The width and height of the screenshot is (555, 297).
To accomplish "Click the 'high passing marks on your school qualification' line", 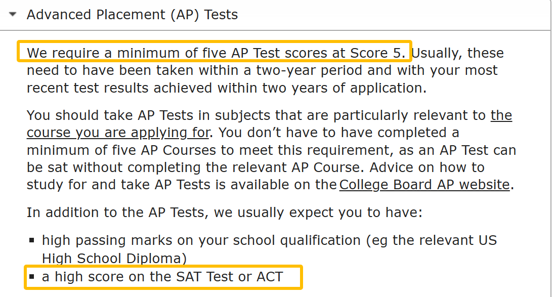I will 269,240.
